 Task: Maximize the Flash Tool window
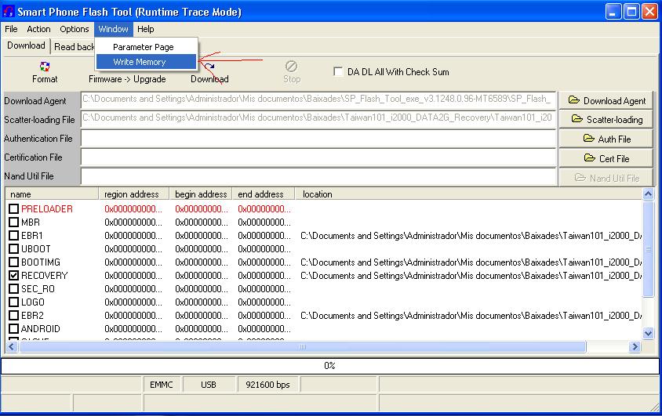coord(631,12)
